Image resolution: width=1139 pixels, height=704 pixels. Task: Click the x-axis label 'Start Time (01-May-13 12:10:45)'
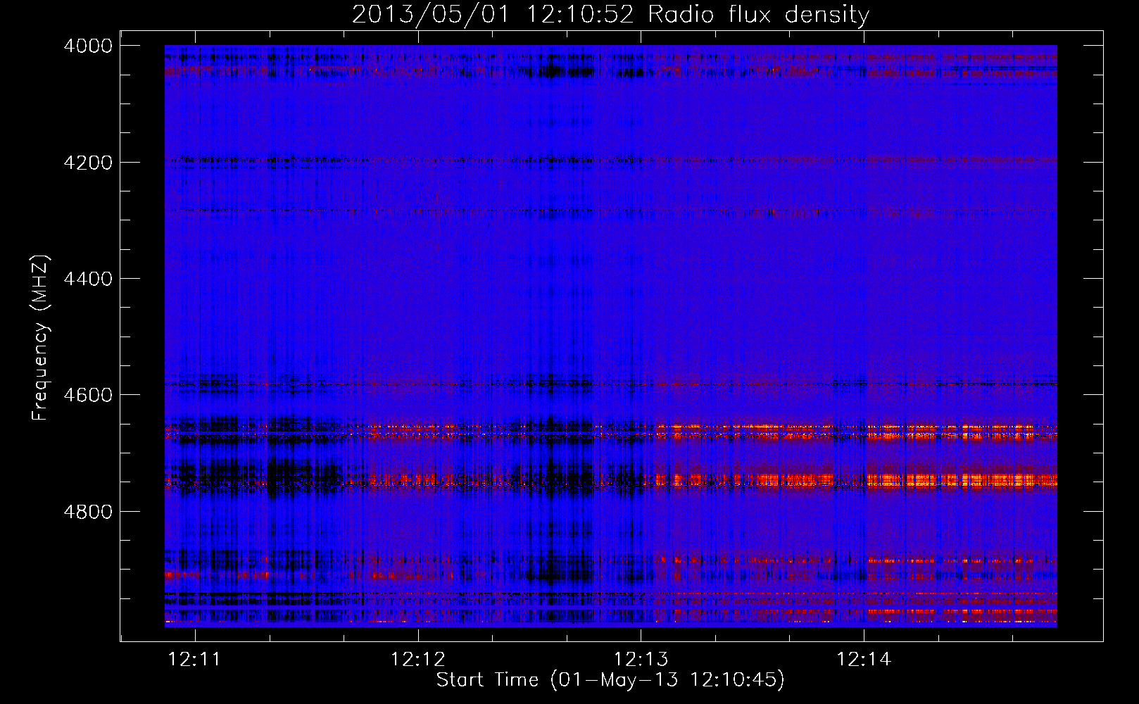pos(610,680)
